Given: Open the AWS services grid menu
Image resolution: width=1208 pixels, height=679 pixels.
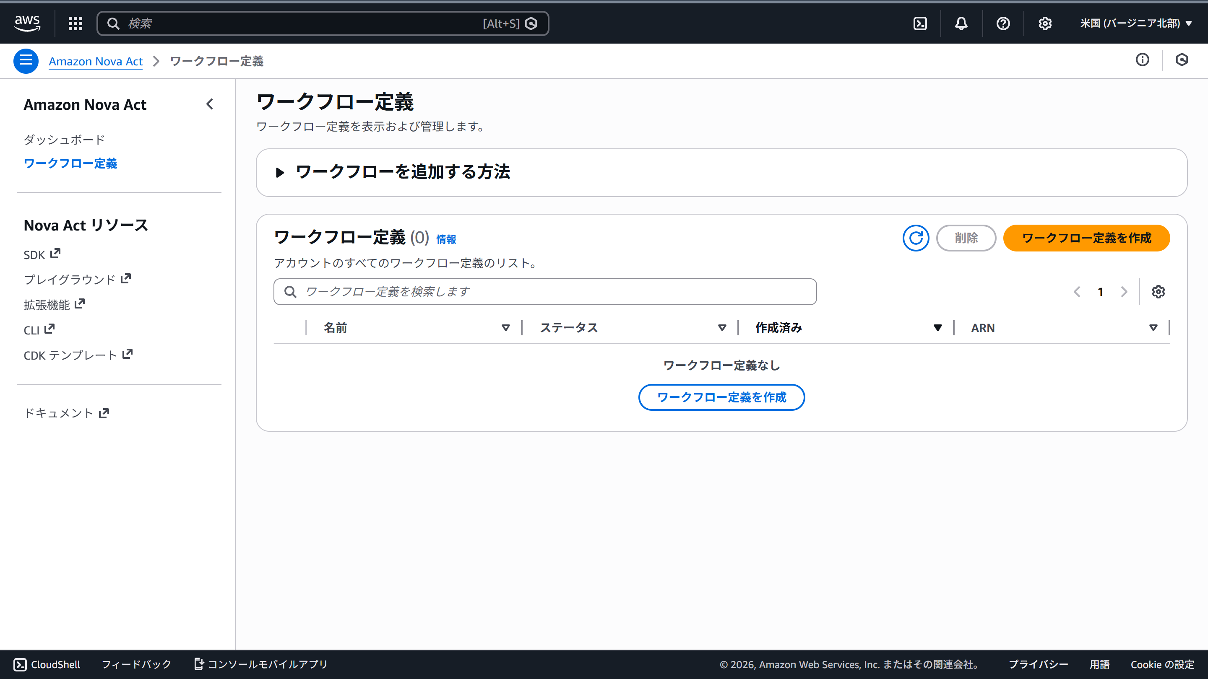Looking at the screenshot, I should coord(75,23).
